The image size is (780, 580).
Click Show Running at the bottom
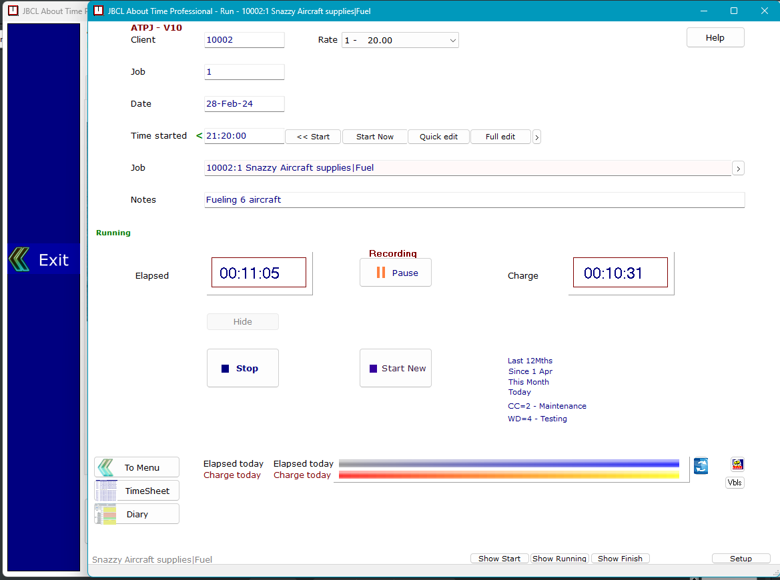click(x=559, y=559)
